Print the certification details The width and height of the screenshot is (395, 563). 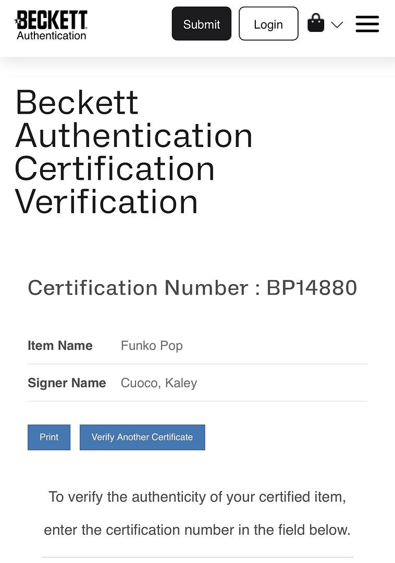pos(49,437)
